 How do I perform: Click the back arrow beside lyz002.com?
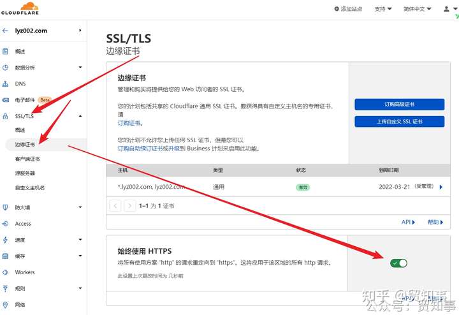(5, 31)
